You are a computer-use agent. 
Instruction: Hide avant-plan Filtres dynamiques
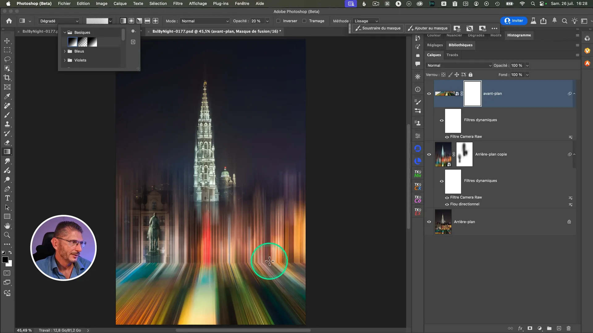click(442, 121)
